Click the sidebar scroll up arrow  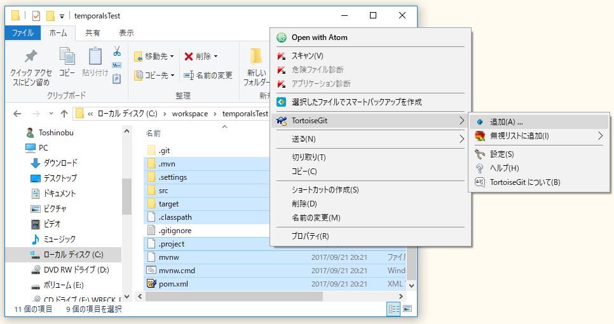(126, 132)
